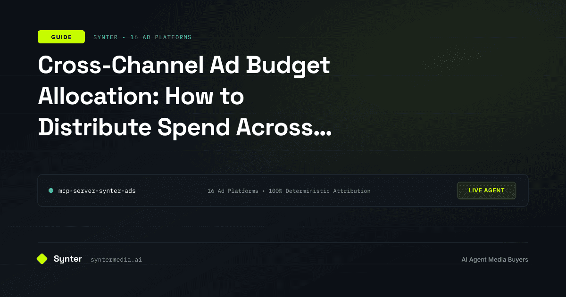Click the teal status dot beside mcp-server-synter-ads
The width and height of the screenshot is (566, 297).
tap(51, 190)
